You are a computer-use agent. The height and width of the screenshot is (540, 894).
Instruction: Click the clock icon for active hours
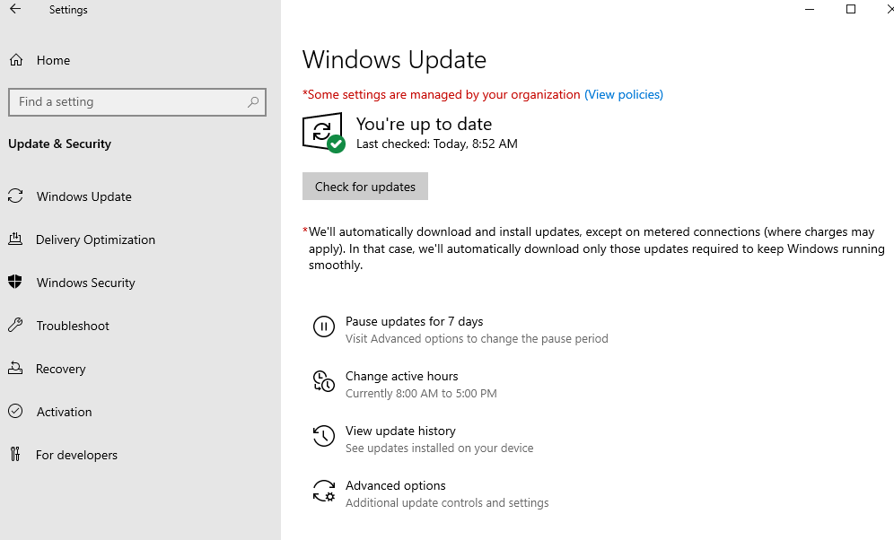(324, 381)
